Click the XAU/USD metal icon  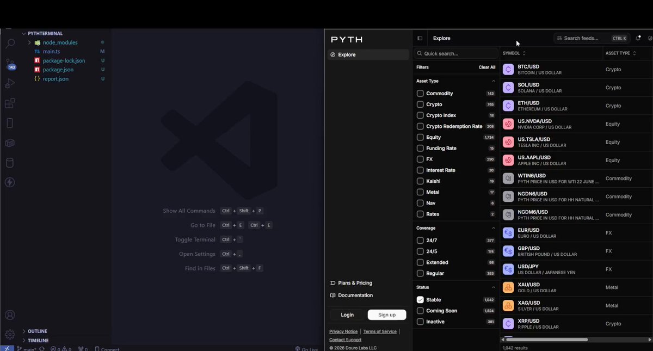coord(508,287)
